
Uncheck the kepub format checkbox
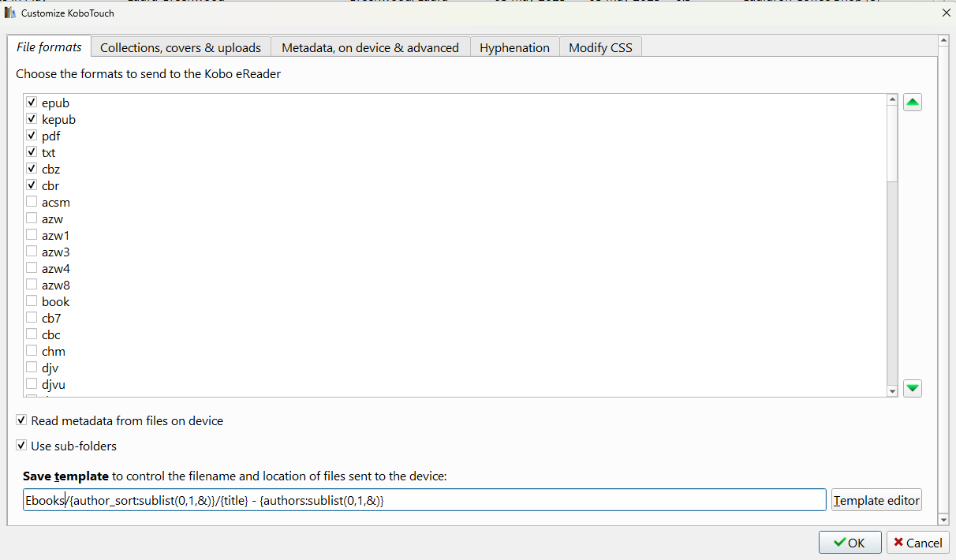coord(32,119)
